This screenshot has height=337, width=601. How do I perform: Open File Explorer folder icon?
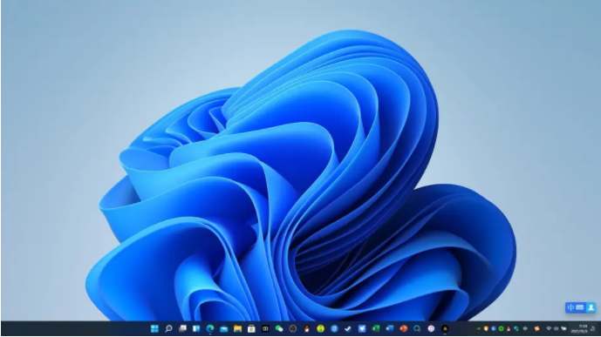pyautogui.click(x=237, y=328)
